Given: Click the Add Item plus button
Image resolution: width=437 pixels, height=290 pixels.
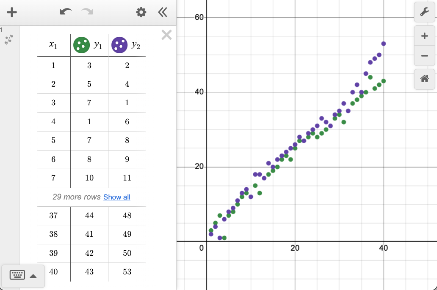Looking at the screenshot, I should click(12, 12).
